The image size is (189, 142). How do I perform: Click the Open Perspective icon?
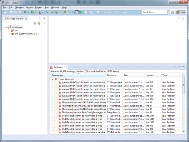pyautogui.click(x=173, y=12)
